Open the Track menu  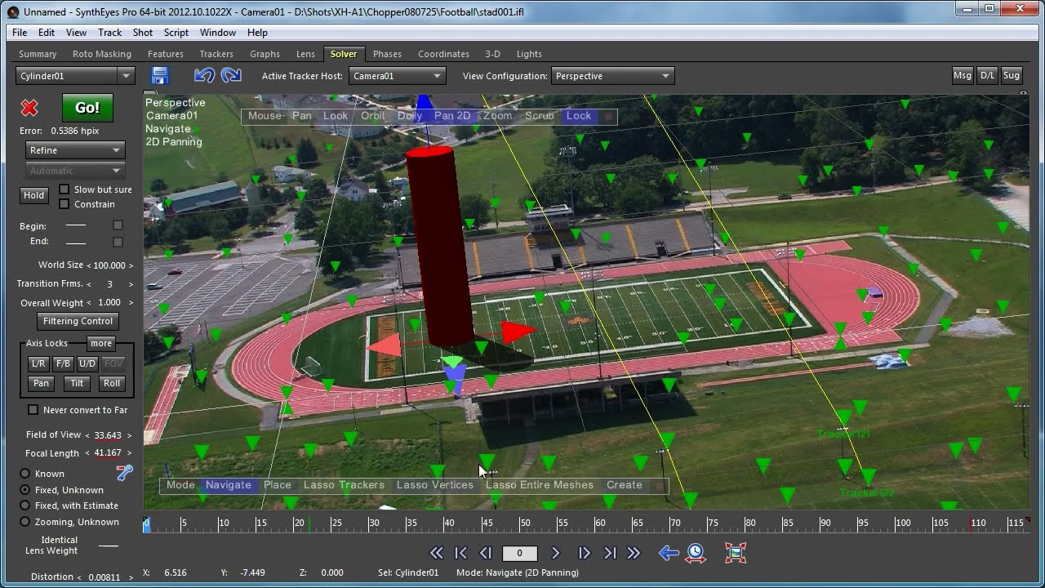[x=109, y=33]
